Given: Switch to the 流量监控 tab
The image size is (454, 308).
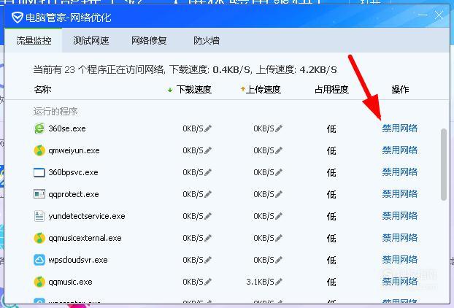Looking at the screenshot, I should click(34, 41).
